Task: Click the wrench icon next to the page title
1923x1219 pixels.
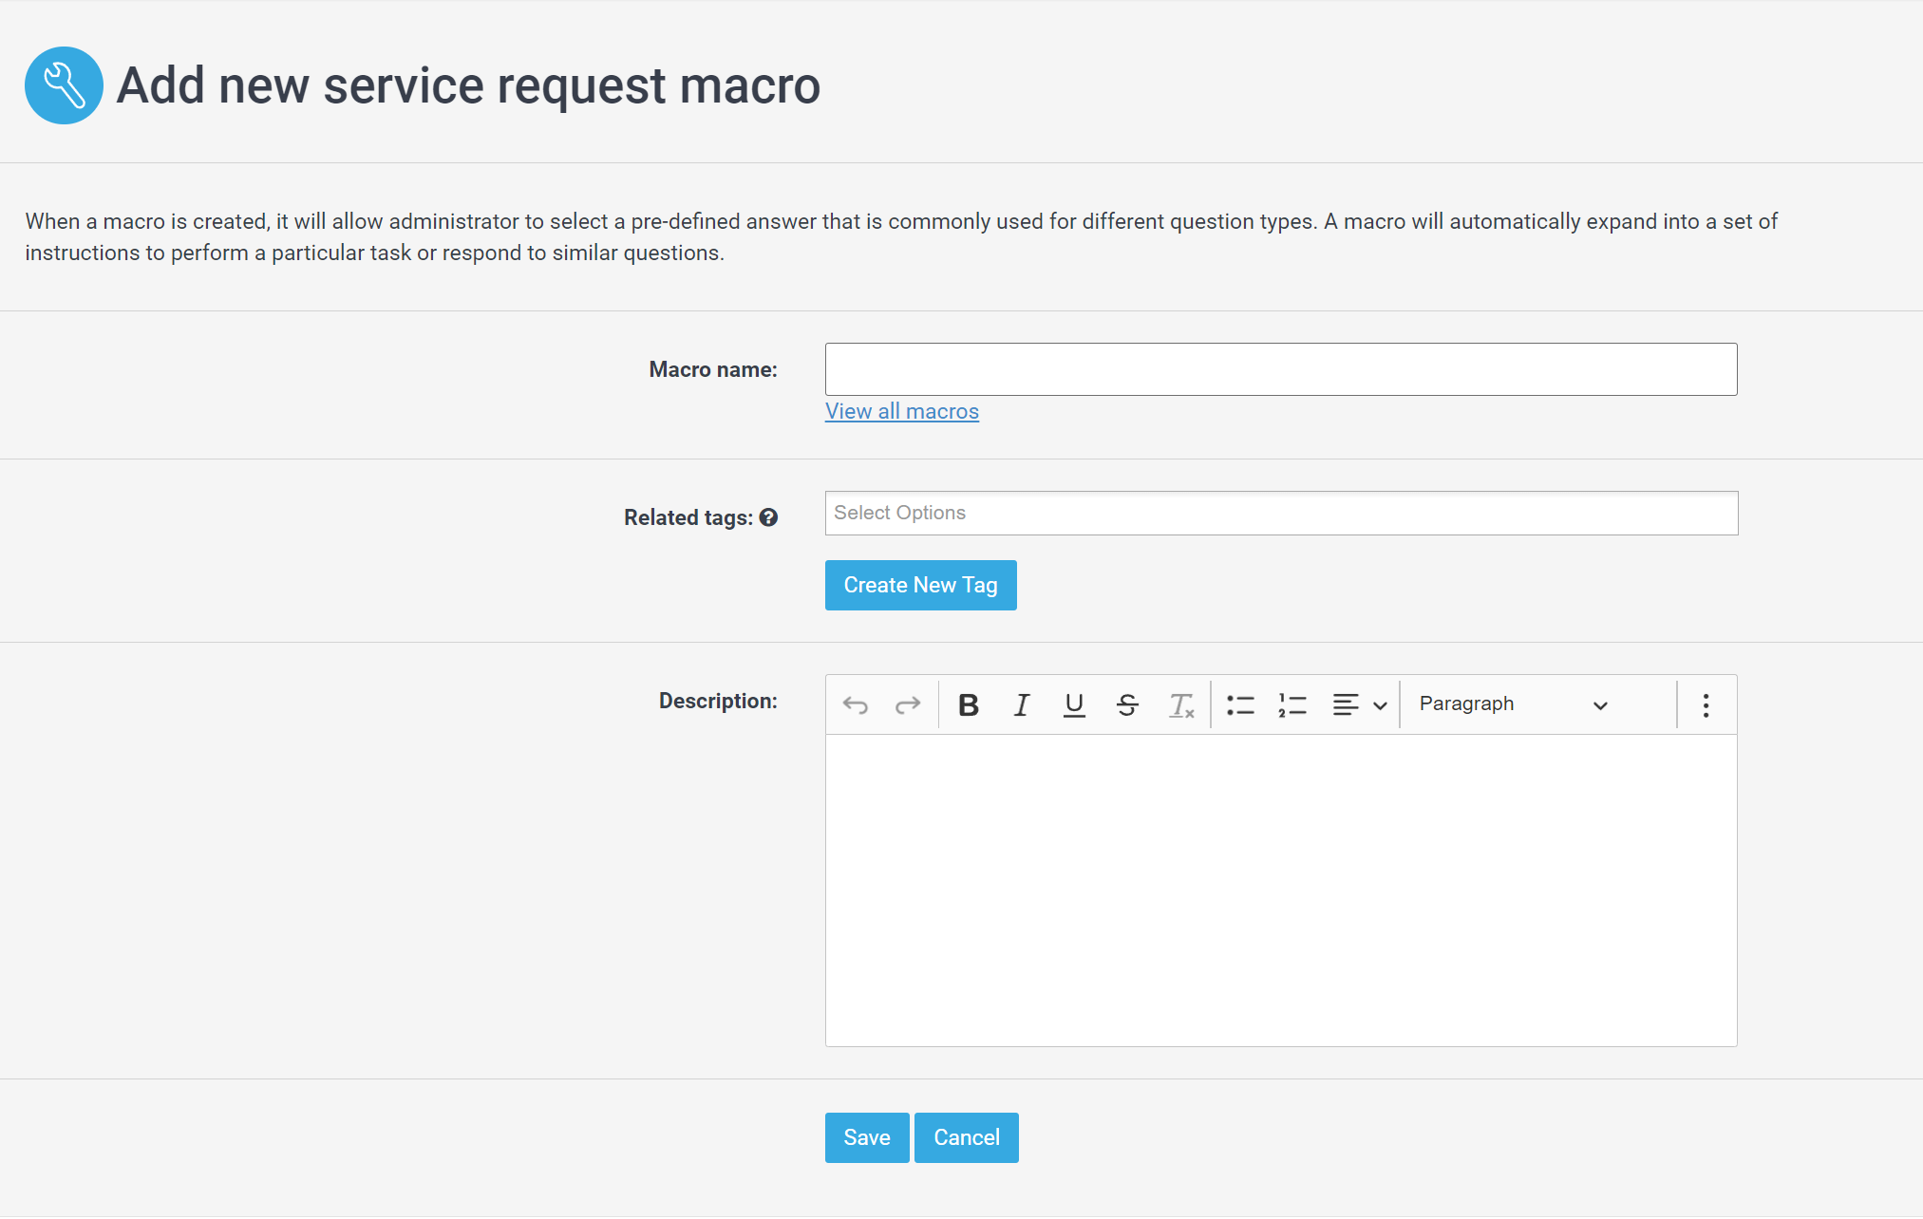Action: click(x=64, y=84)
